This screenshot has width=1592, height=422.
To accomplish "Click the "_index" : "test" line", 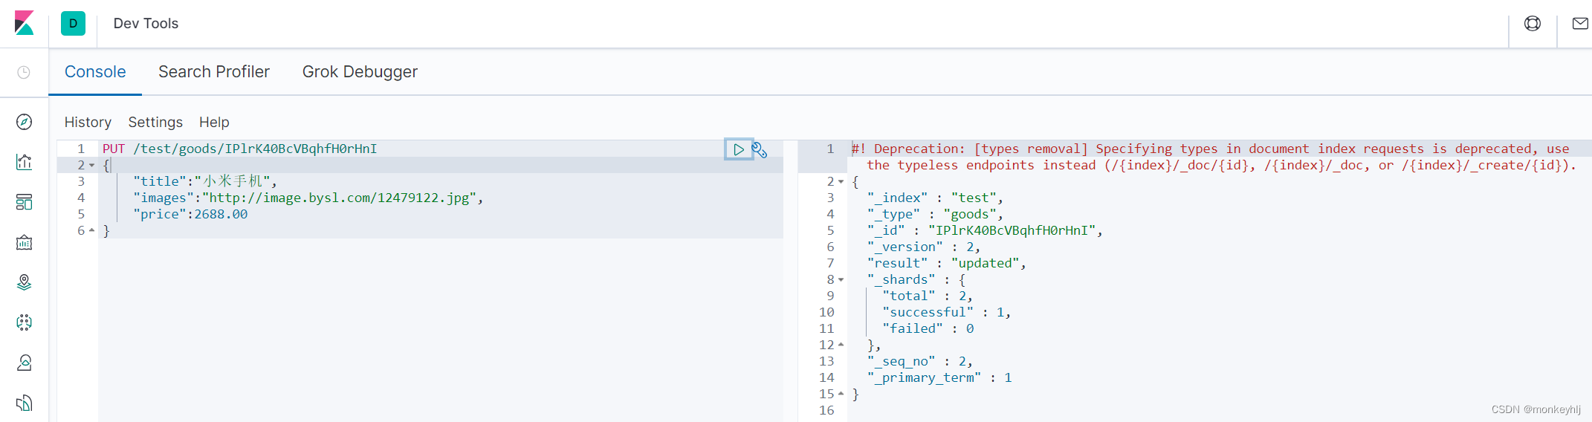I will 935,198.
